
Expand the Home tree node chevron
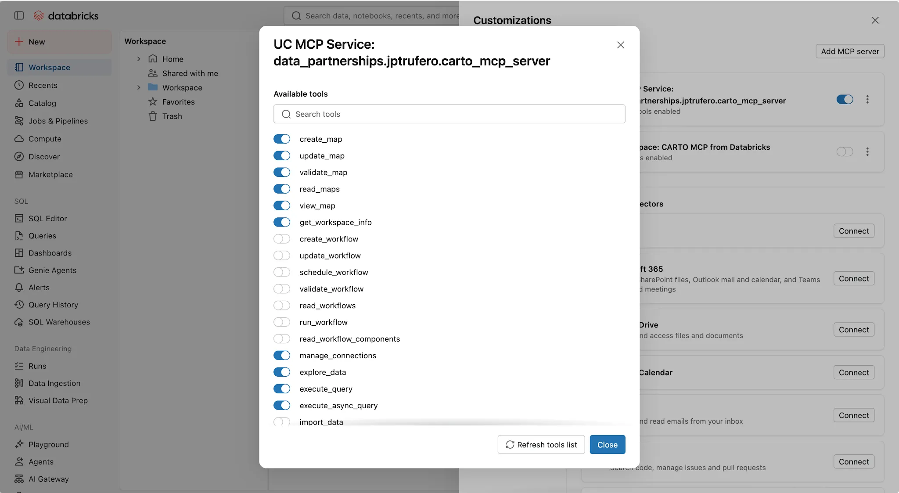click(139, 59)
